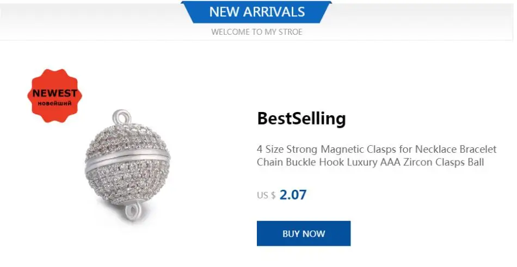Viewport: 517px width, 267px height.
Task: Click the US $ currency label
Action: coord(266,195)
